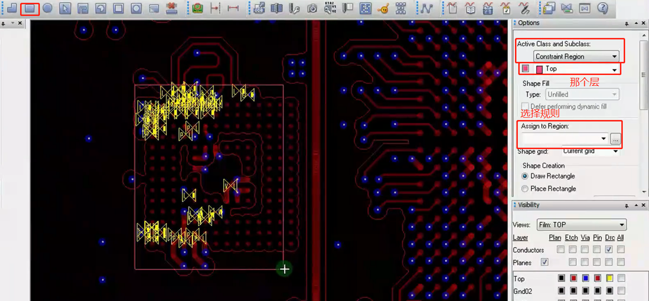Click the Etch column header link

pos(571,238)
